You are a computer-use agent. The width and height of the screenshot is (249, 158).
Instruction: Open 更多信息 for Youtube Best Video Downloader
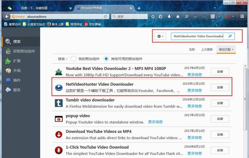[x=195, y=75]
